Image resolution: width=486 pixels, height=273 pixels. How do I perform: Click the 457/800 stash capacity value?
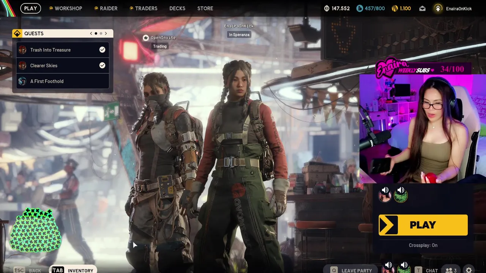[375, 8]
